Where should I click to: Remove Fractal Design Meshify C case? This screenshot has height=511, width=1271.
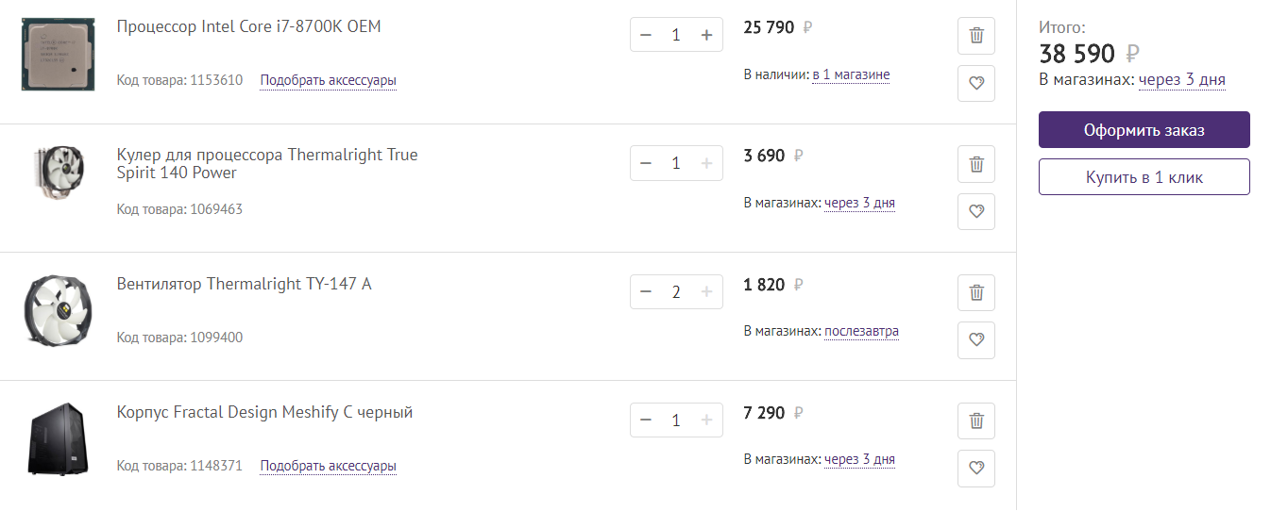pyautogui.click(x=976, y=420)
